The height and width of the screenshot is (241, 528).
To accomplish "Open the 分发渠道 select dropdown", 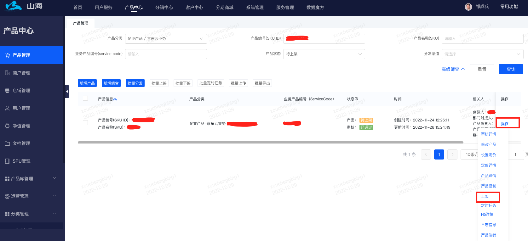I will click(x=483, y=54).
